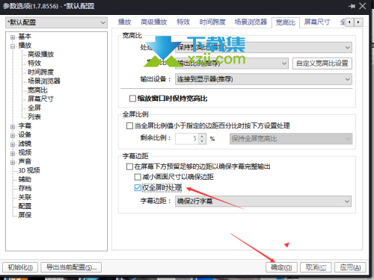Decrease 剩余比例 with down spinner
374x280 pixels.
click(202, 141)
